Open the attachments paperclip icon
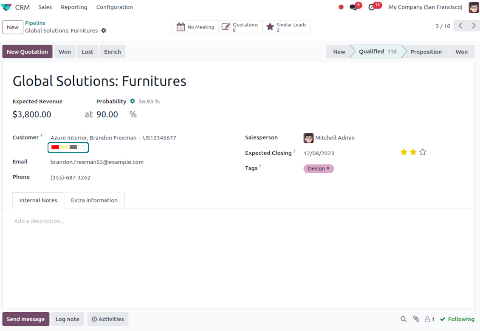The height and width of the screenshot is (331, 480). pyautogui.click(x=416, y=319)
